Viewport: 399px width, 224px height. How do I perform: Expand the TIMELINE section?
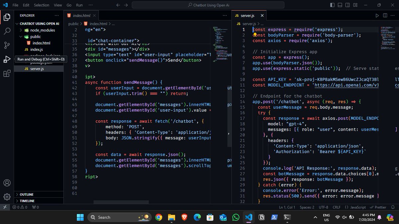(39, 201)
